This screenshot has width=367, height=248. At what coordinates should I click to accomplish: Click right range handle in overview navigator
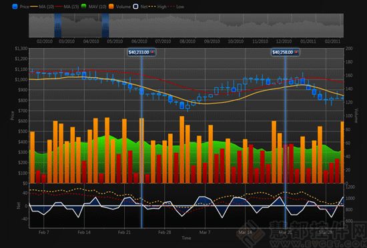105,25
